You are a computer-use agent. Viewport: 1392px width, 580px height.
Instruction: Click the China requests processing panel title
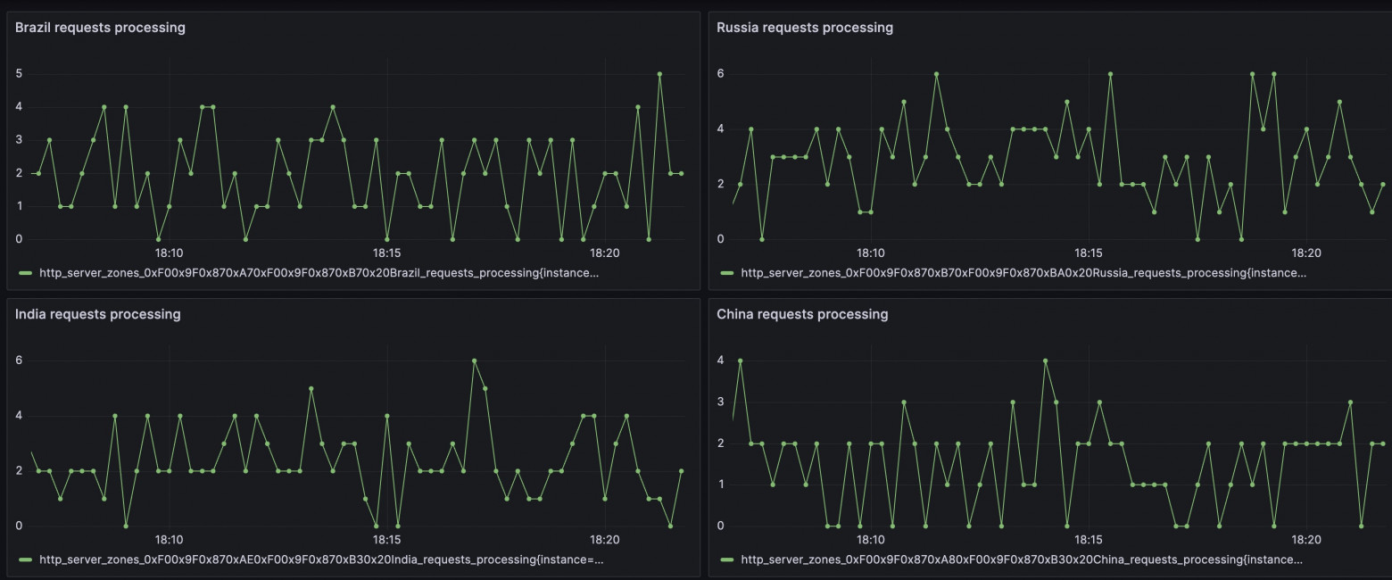click(x=802, y=314)
